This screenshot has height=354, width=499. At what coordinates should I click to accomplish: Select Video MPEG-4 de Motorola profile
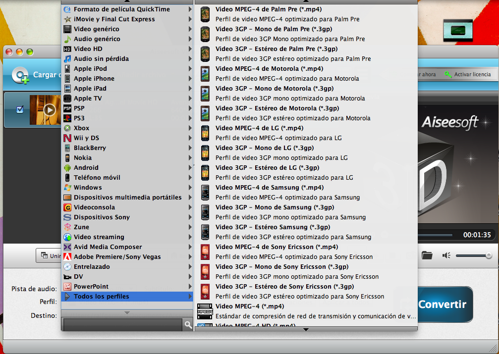point(306,74)
